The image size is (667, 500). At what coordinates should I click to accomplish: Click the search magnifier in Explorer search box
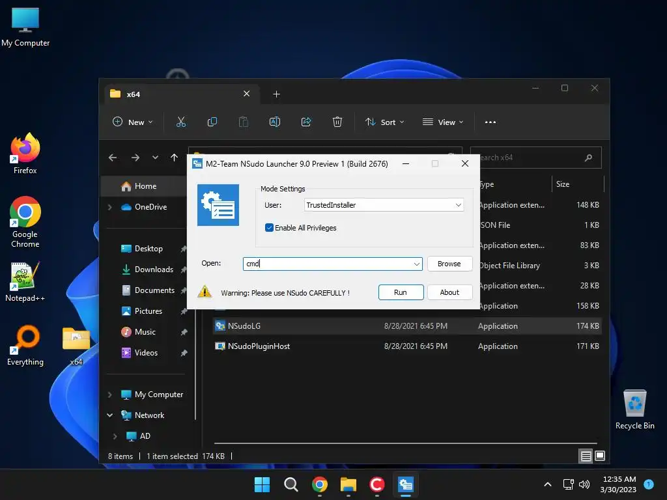(x=588, y=158)
